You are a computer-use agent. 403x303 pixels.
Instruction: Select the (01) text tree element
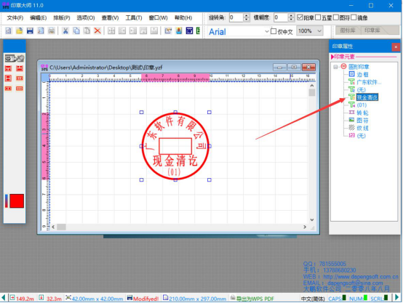(362, 105)
